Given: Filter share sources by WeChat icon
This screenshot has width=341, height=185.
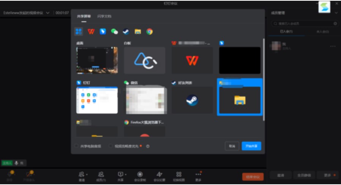Looking at the screenshot, I should pos(114,31).
